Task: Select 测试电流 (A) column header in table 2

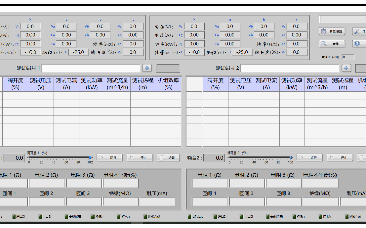Action: pyautogui.click(x=266, y=84)
